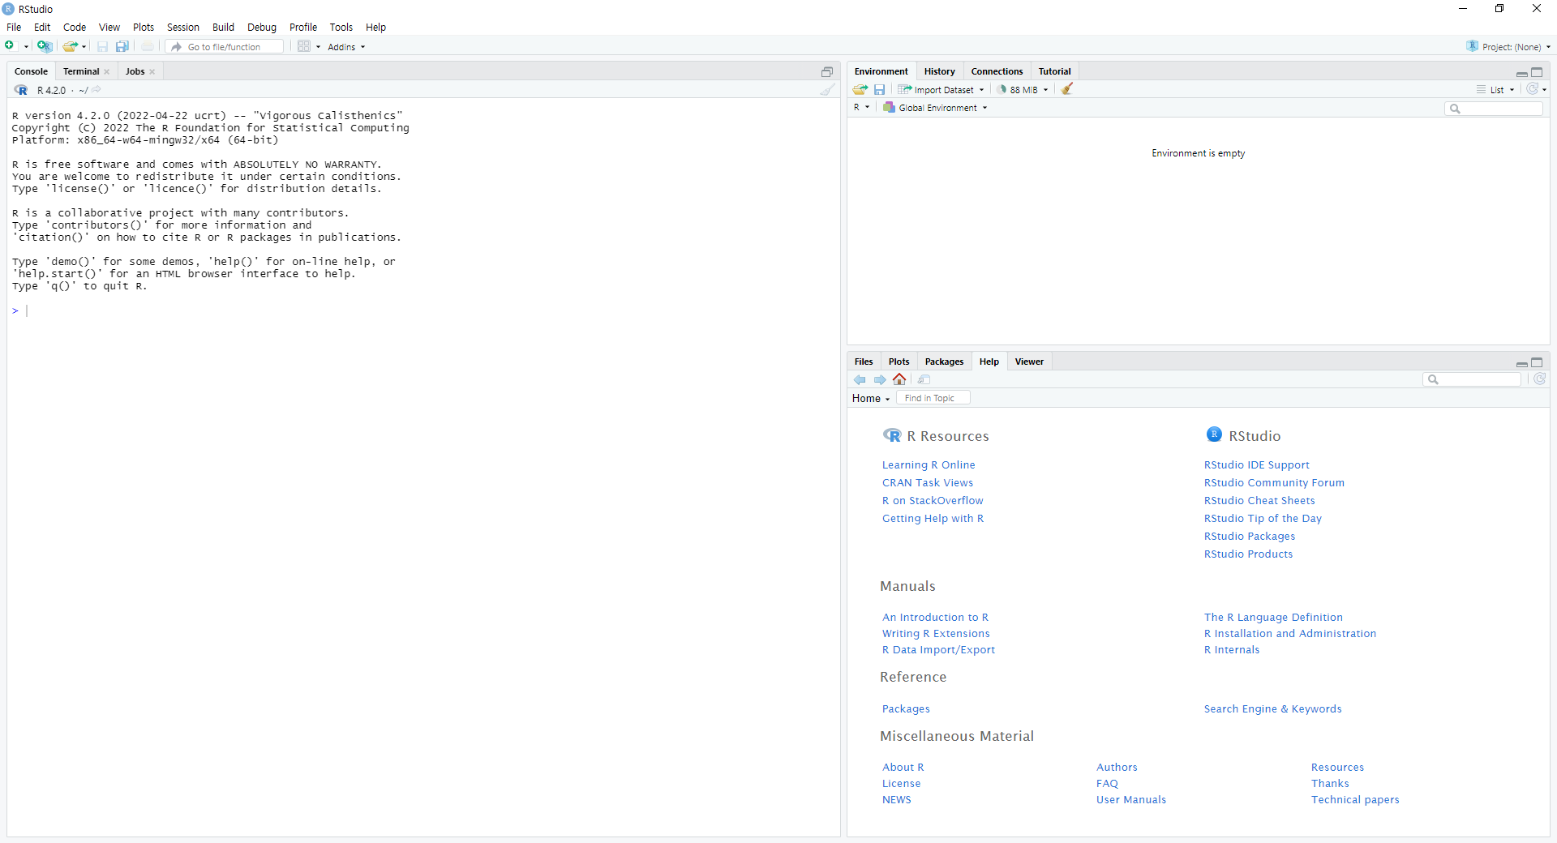Click the Environment search box
Screen dimensions: 1557x843
[x=1494, y=108]
